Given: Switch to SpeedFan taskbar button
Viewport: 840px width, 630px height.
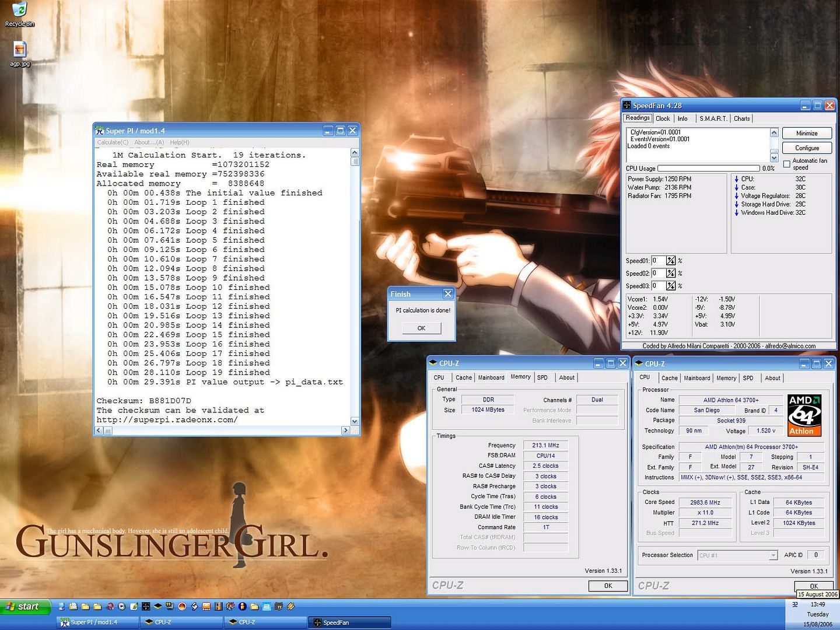Looking at the screenshot, I should [x=349, y=622].
